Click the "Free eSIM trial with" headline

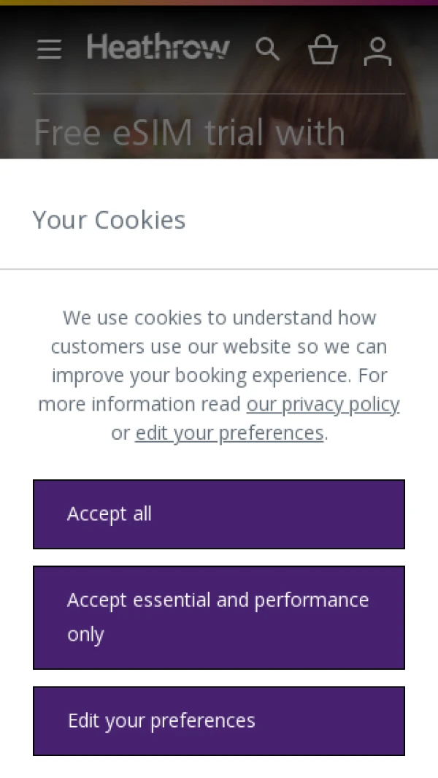click(189, 133)
